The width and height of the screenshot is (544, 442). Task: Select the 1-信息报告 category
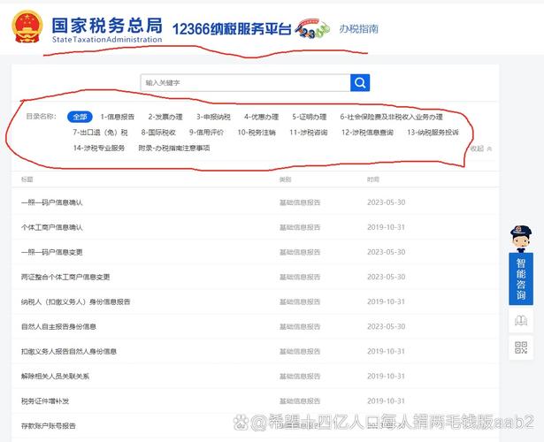click(x=118, y=117)
